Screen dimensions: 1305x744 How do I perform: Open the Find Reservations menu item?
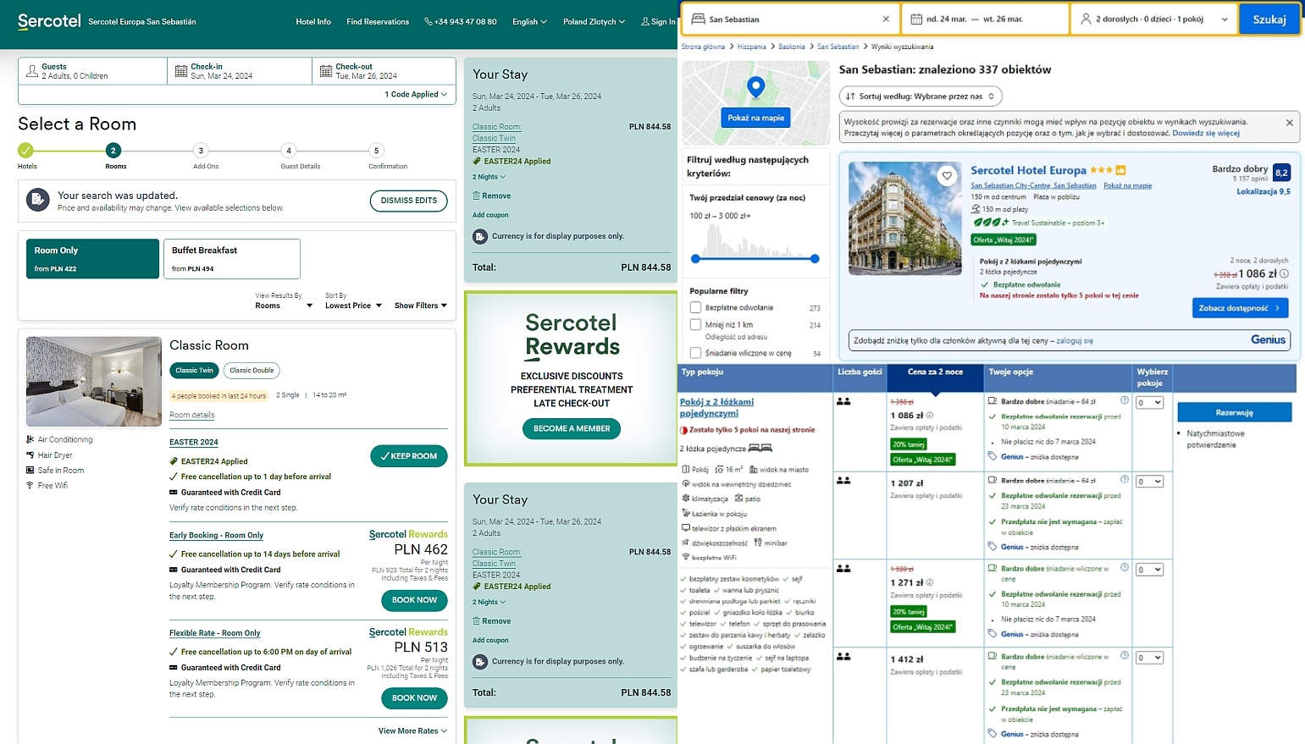pyautogui.click(x=378, y=22)
